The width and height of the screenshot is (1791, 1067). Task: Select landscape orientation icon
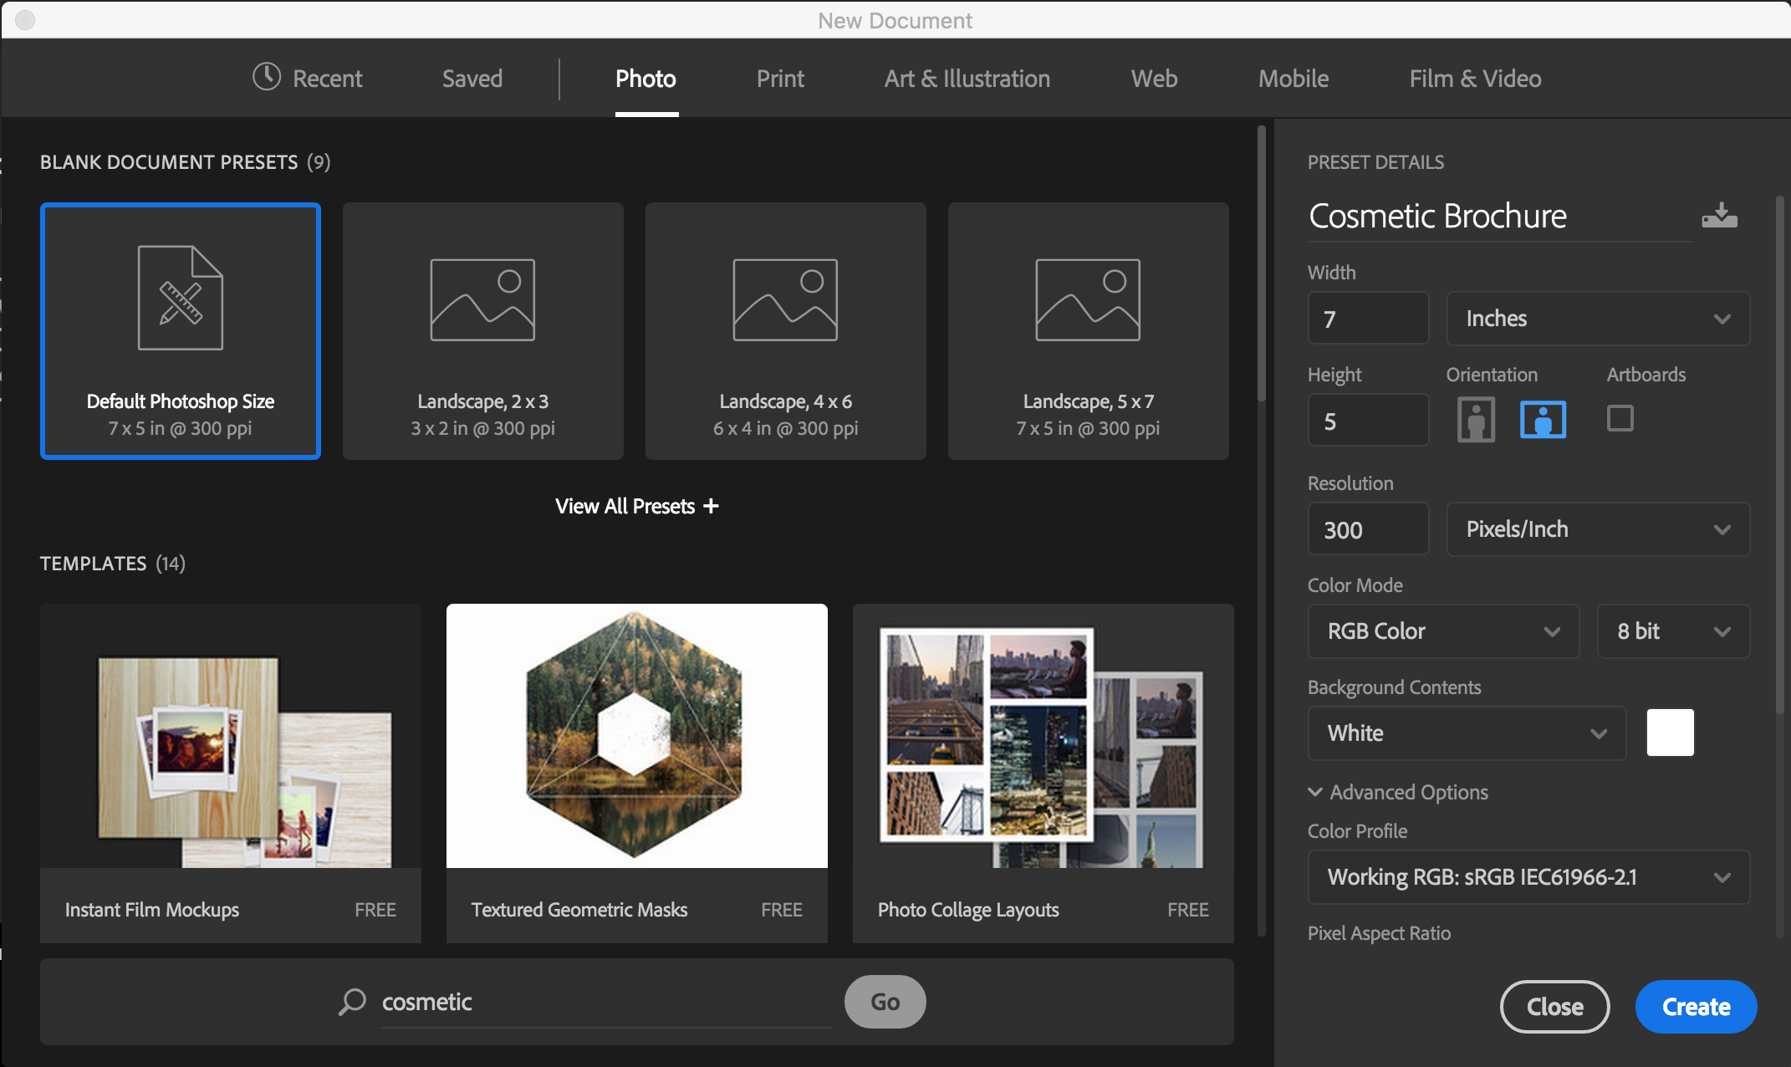pyautogui.click(x=1543, y=419)
